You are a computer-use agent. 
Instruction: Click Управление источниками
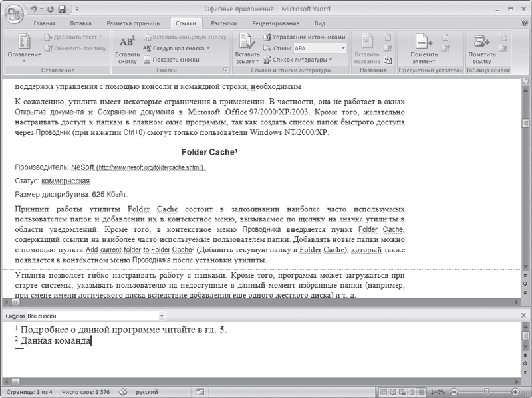point(305,37)
